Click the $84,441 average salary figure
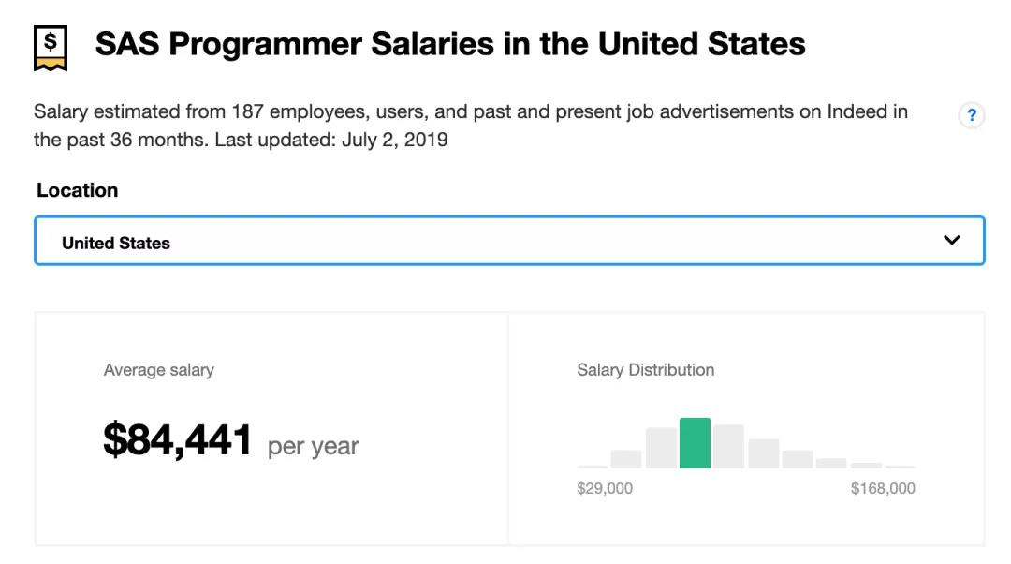Image resolution: width=1011 pixels, height=564 pixels. click(x=177, y=440)
